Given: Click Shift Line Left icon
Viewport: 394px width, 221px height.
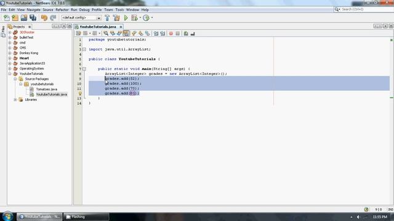Looking at the screenshot, I should 156,33.
